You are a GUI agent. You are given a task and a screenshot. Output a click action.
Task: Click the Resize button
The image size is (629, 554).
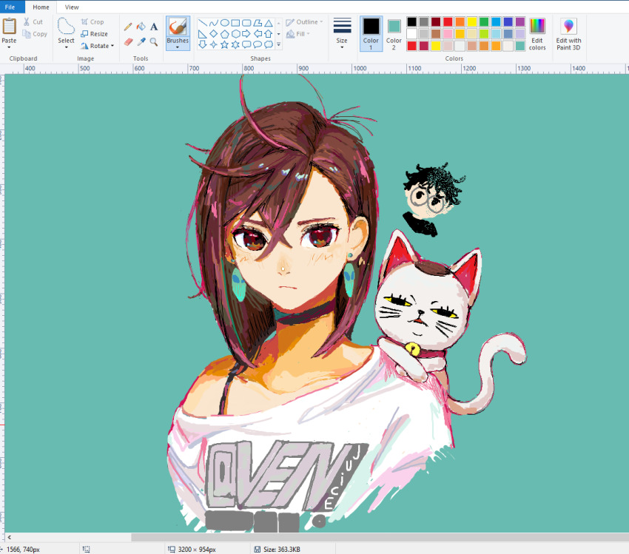coord(95,33)
